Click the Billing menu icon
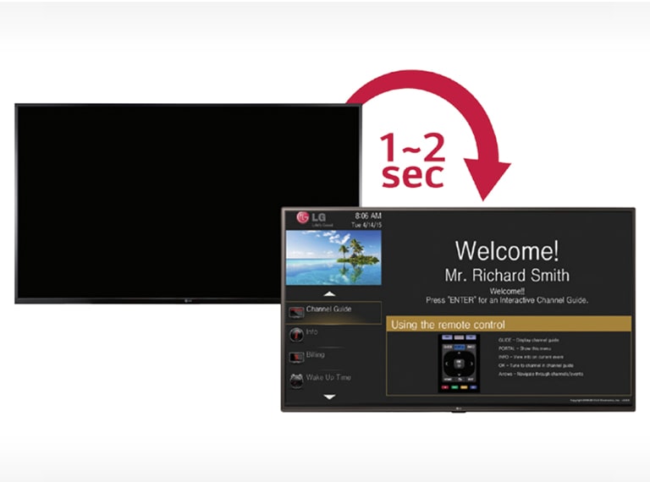Image resolution: width=650 pixels, height=482 pixels. [297, 358]
